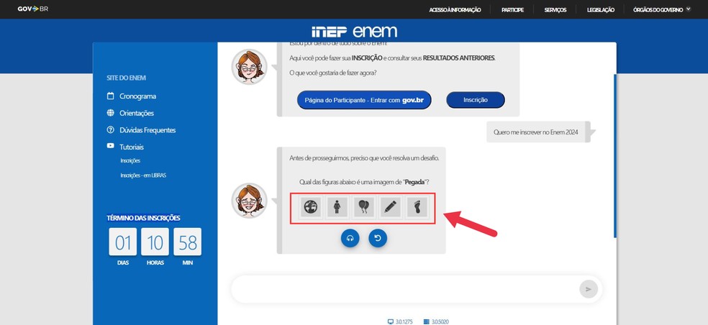This screenshot has width=708, height=325.
Task: Click the calendar icon beside Cronograma
Action: point(110,96)
